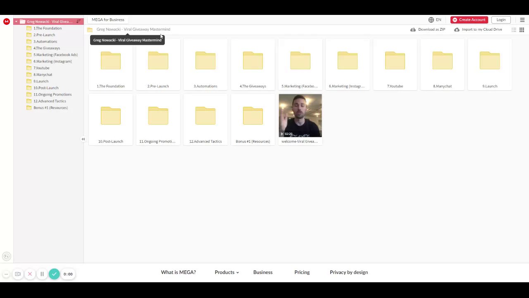Open the 4.The Giveaways folder icon in grid
The height and width of the screenshot is (298, 529).
[253, 60]
